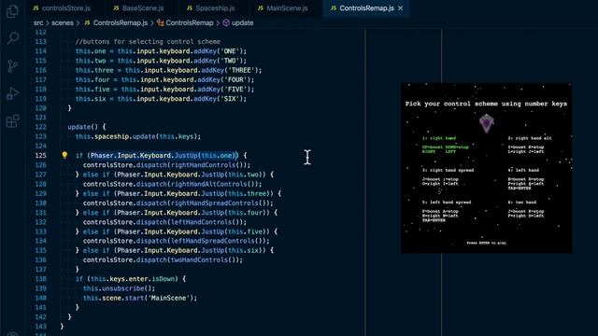Click '3: right hand spread' option in preview
598x336 pixels.
click(448, 170)
